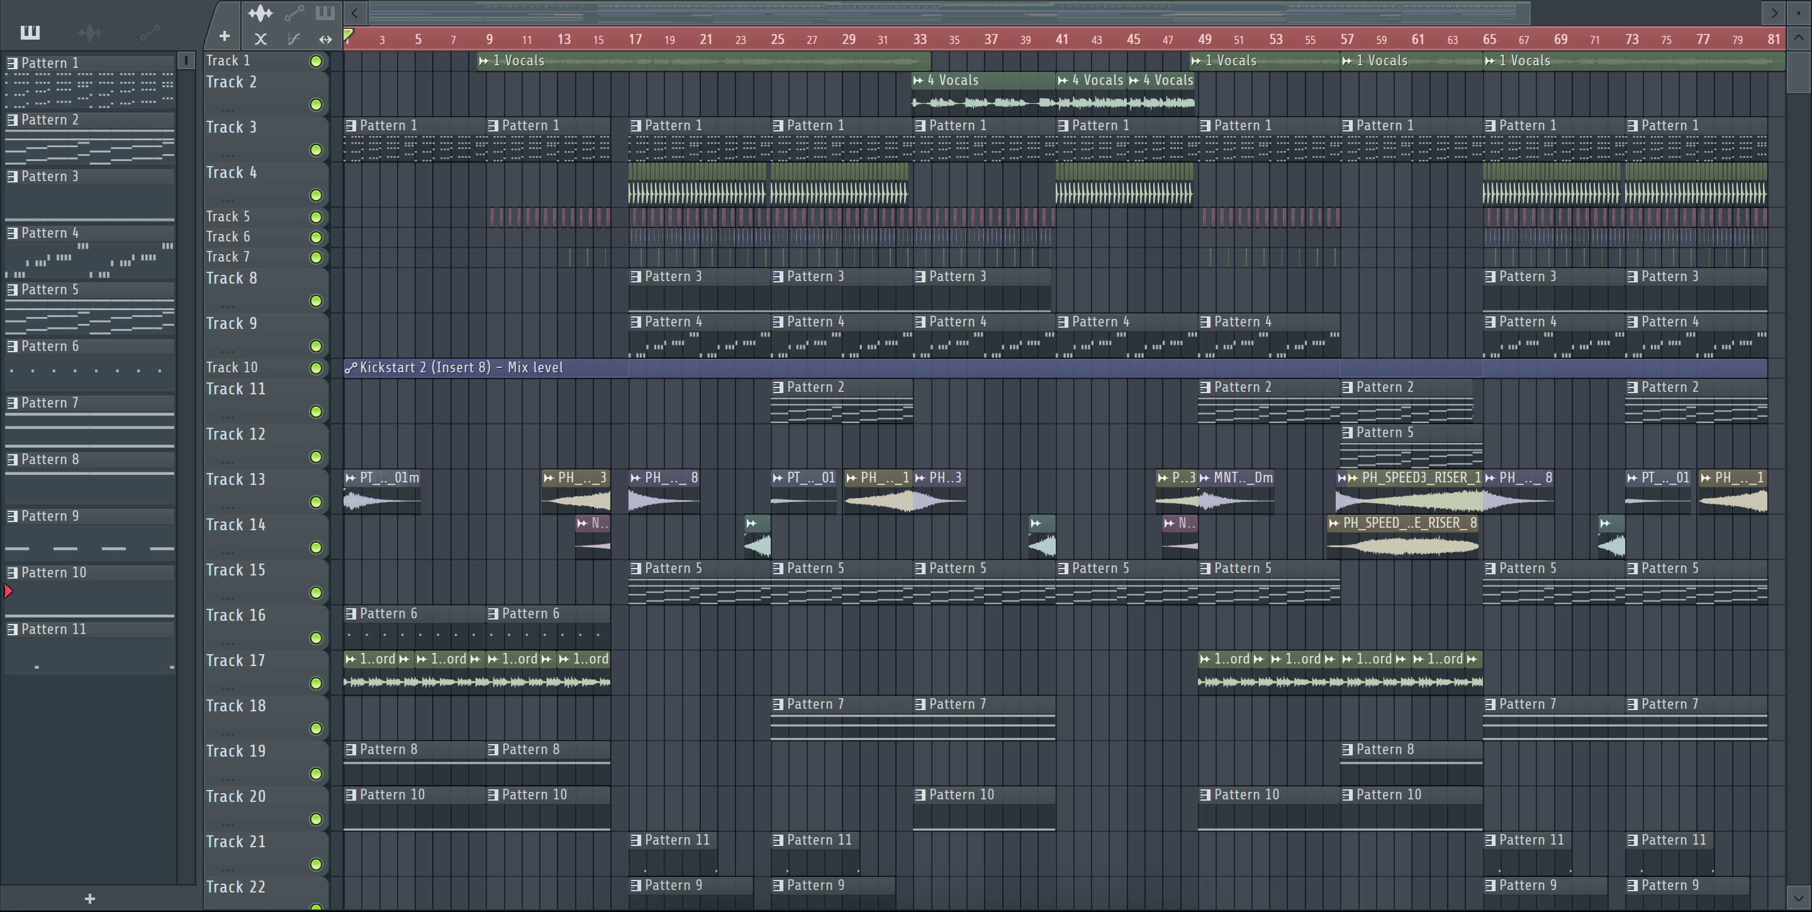This screenshot has height=912, width=1812.
Task: Select the Track 8 header label
Action: 232,279
